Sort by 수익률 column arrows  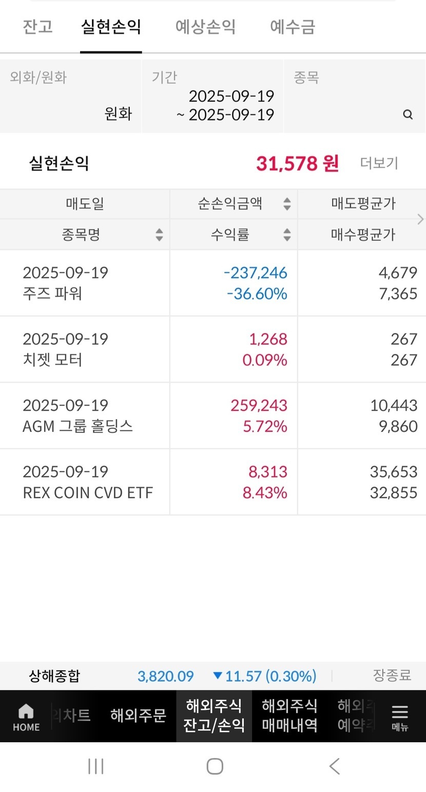(x=287, y=235)
